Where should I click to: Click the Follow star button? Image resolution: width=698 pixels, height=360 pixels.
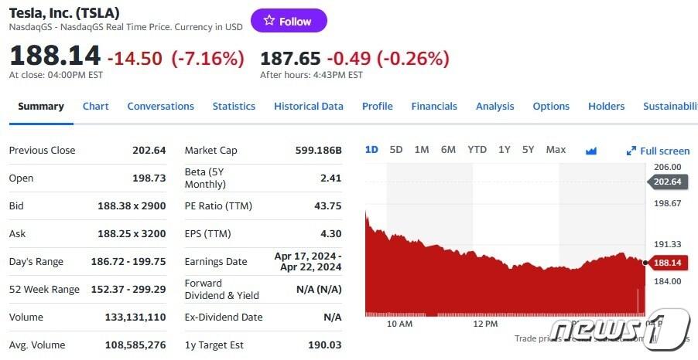coord(289,21)
